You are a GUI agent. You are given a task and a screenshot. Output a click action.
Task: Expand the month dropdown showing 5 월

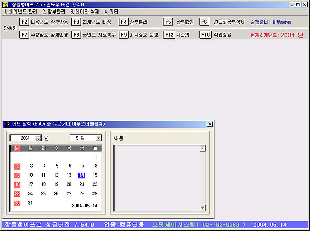[98, 138]
